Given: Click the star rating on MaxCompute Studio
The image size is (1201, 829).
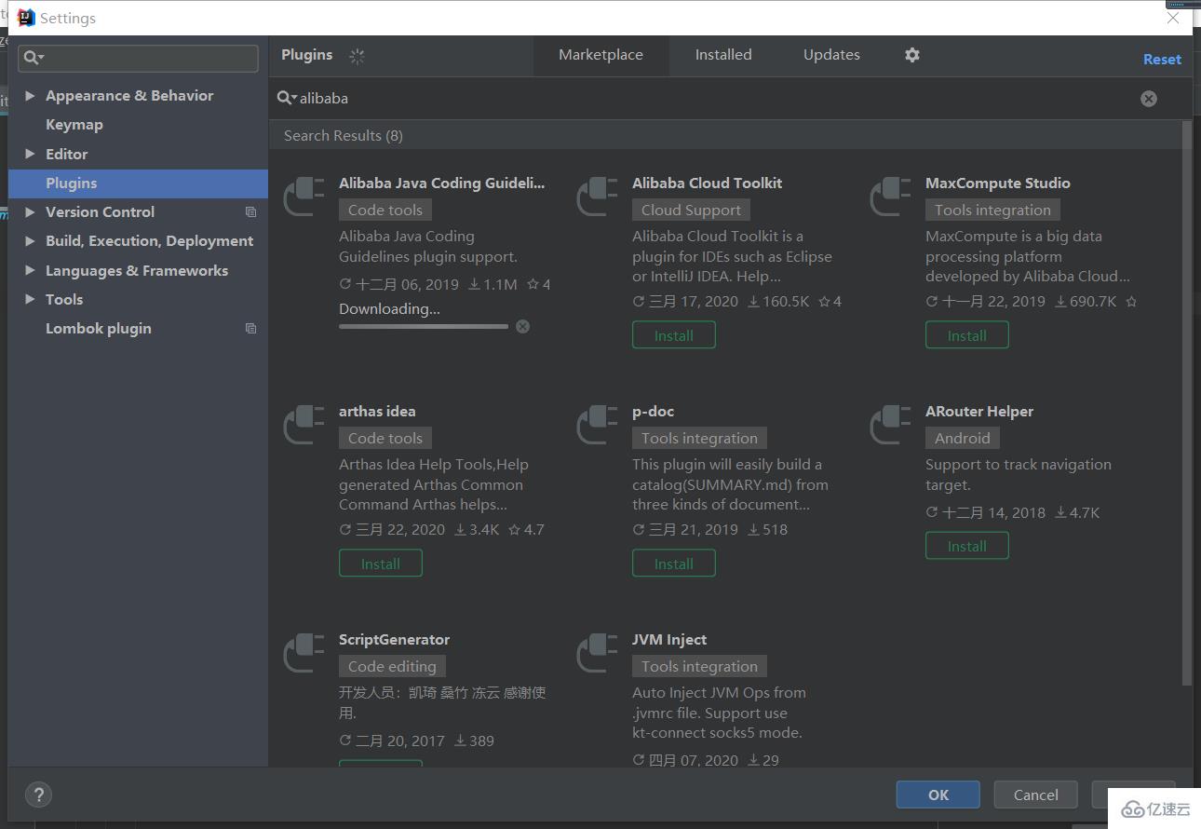Looking at the screenshot, I should [x=1131, y=302].
